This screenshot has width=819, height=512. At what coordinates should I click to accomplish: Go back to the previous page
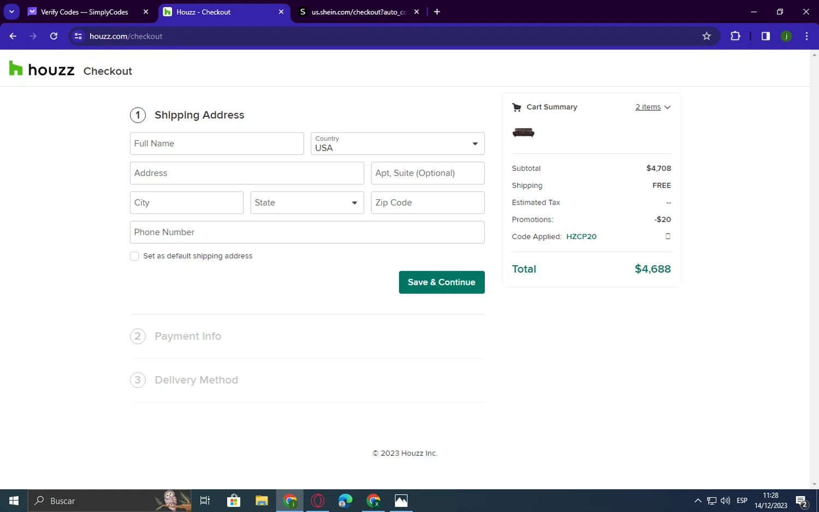point(13,36)
